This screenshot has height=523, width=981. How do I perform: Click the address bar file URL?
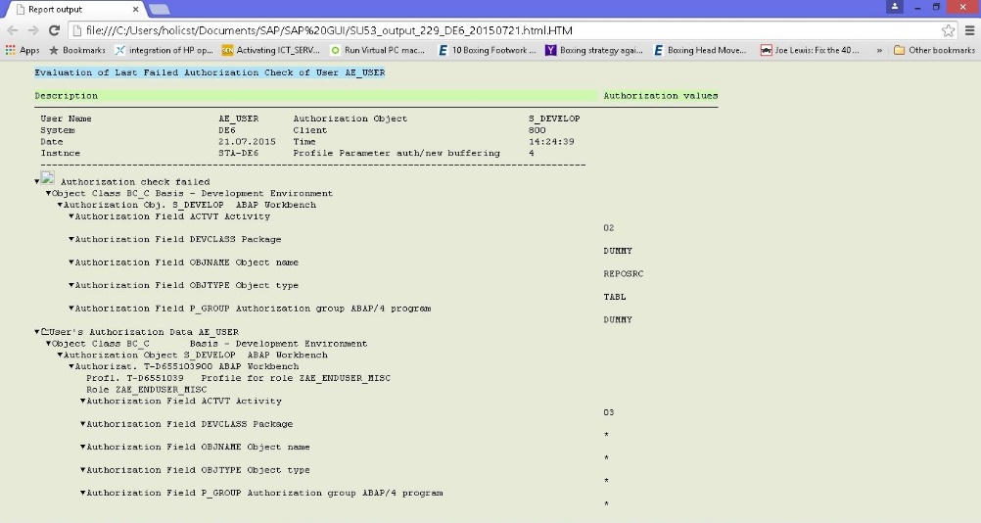point(329,30)
